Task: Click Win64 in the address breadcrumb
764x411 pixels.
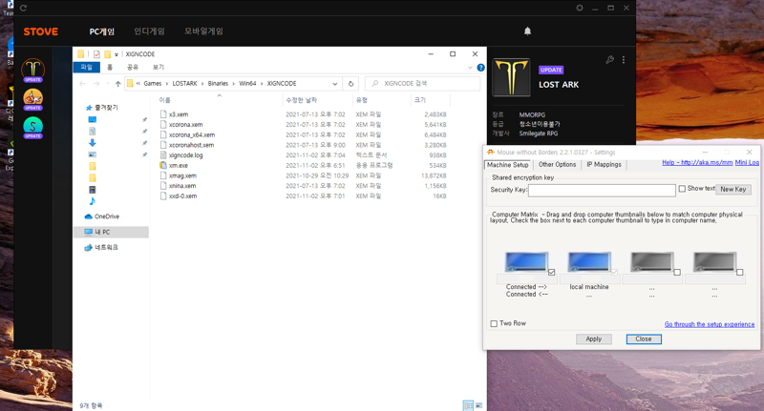Action: tap(247, 84)
